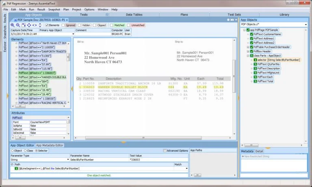Click the fit-to-page view icon
312x187 pixels.
tap(24, 25)
